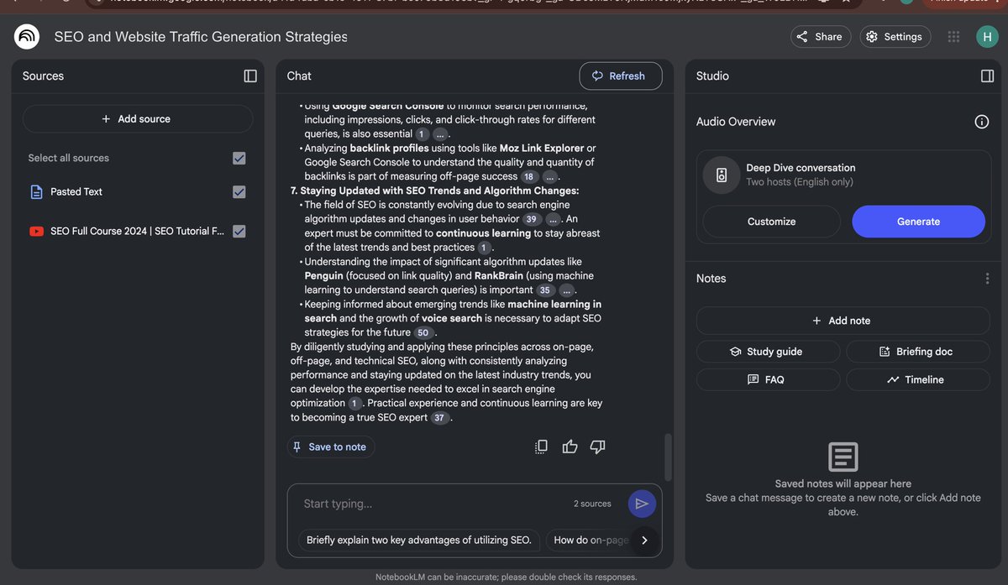Image resolution: width=1008 pixels, height=585 pixels.
Task: Click Audio Overview info icon
Action: (981, 122)
